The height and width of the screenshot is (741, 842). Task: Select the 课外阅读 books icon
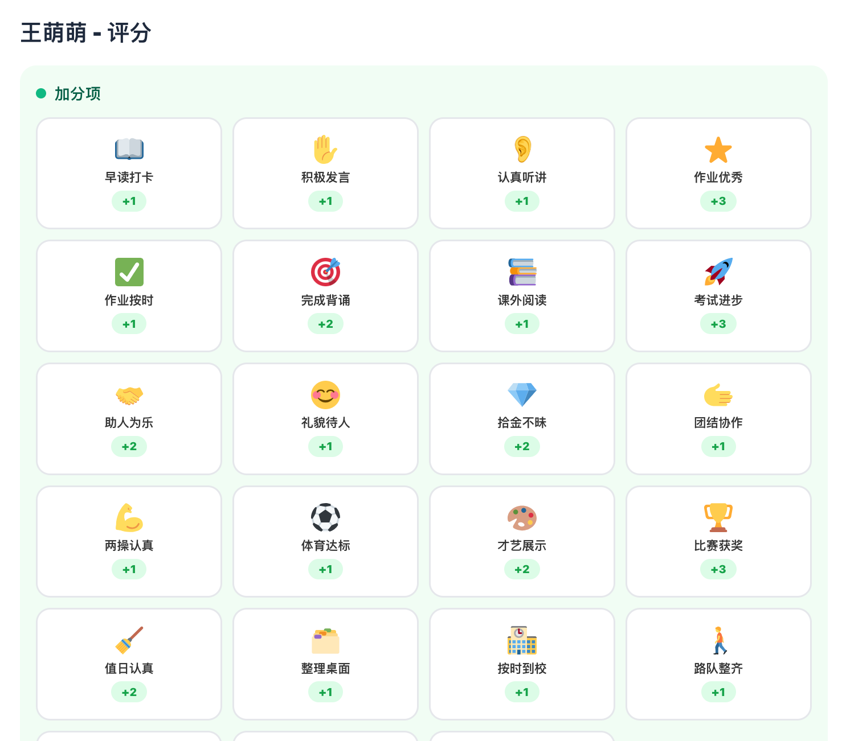[522, 271]
